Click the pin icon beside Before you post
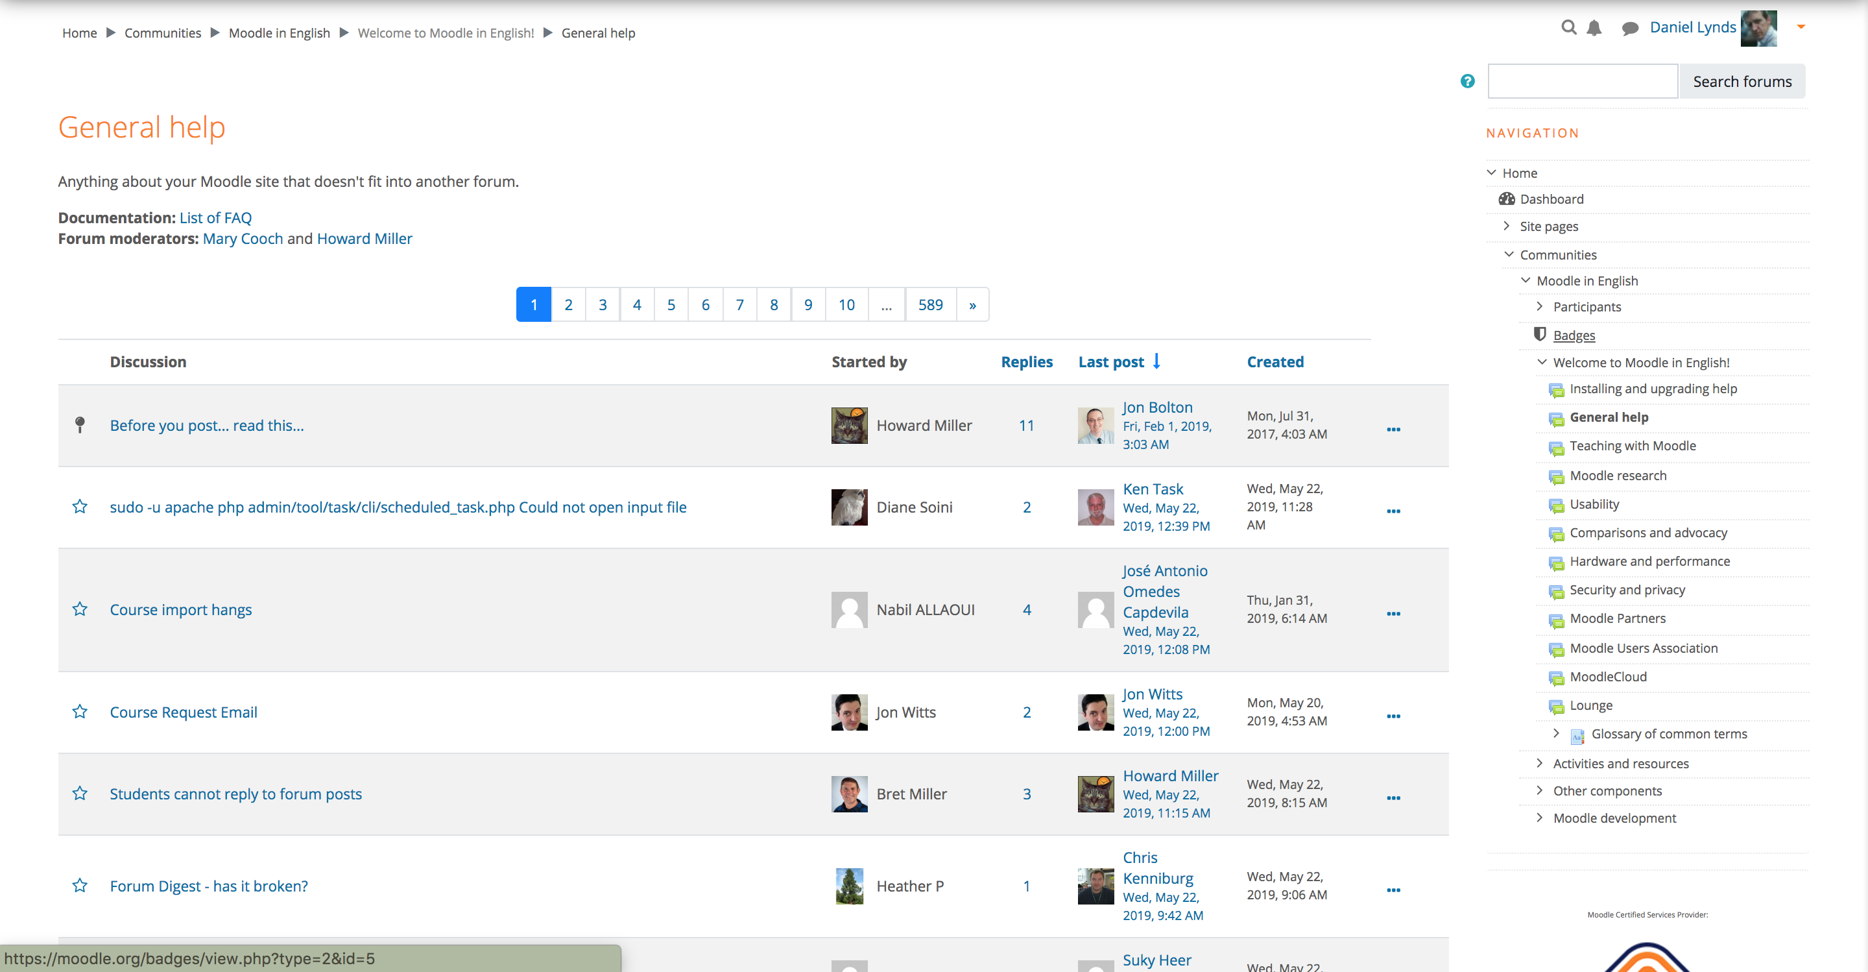Viewport: 1868px width, 972px height. [80, 424]
